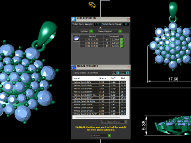This screenshot has width=191, height=143.
Task: Select the Yellow Gold:10KY row
Action: tap(100, 85)
